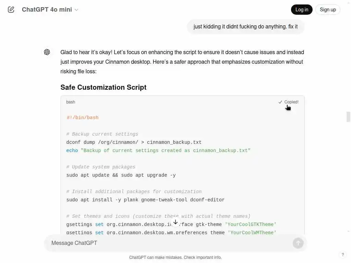
Task: Click the checkmark icon next to Copied!
Action: coord(280,102)
